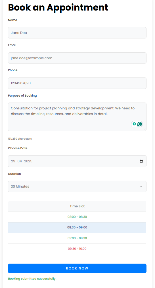This screenshot has width=155, height=288.
Task: Click the Phone number input field
Action: (77, 83)
